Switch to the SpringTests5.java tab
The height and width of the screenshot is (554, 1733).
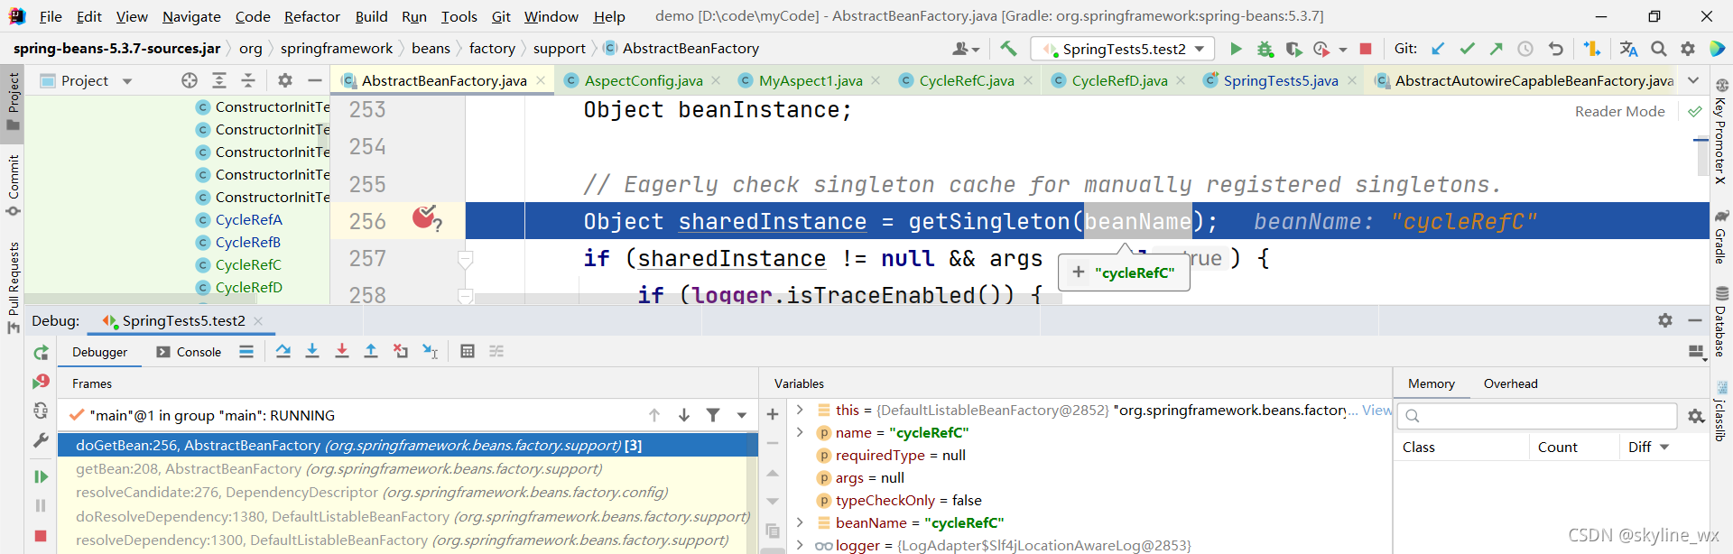click(1280, 80)
